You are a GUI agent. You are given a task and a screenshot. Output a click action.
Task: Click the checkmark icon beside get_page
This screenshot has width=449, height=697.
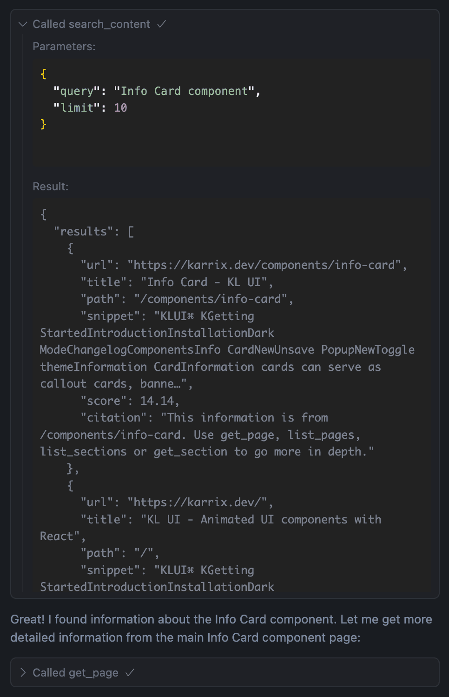[x=132, y=672]
